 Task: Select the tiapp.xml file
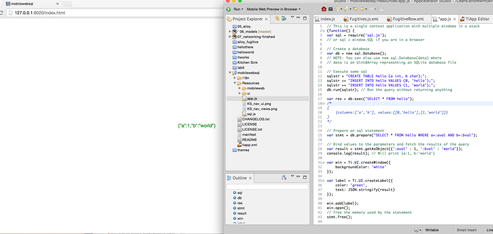pos(248,145)
